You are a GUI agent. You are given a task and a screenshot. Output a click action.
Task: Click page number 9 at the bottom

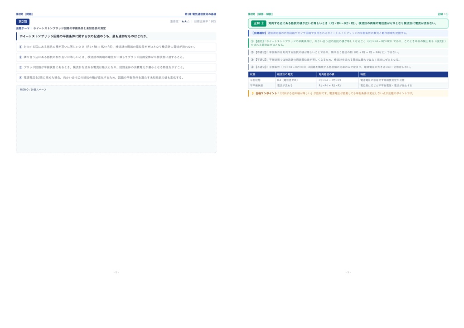[348, 272]
